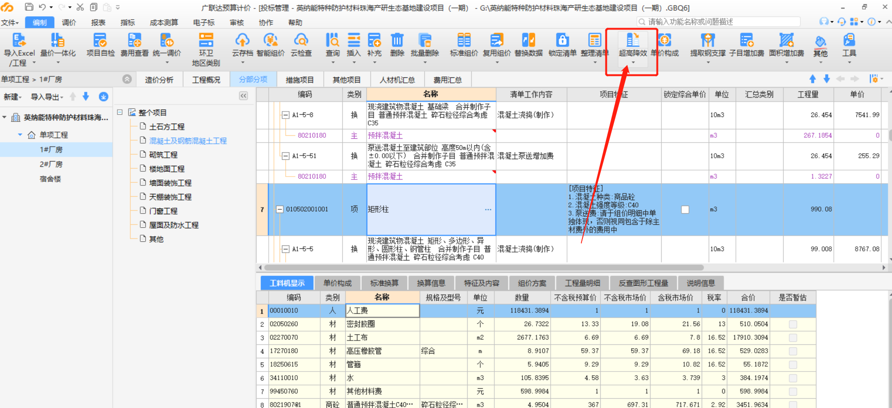Click the function search input field
This screenshot has width=892, height=408.
coord(718,22)
